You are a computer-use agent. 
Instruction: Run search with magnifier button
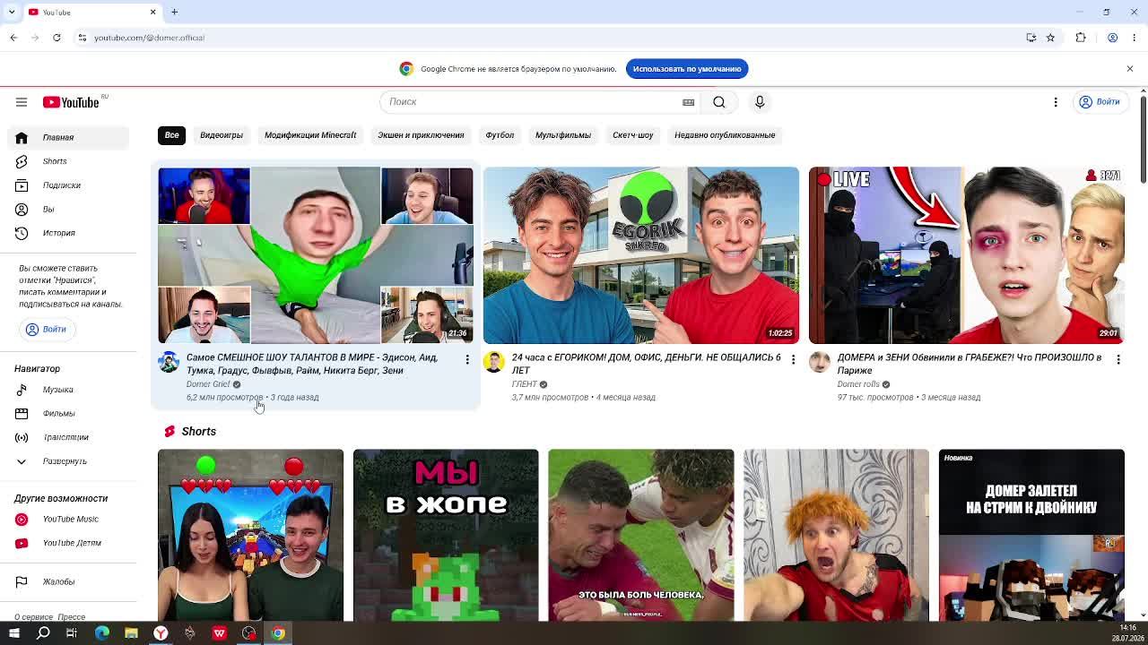click(719, 102)
